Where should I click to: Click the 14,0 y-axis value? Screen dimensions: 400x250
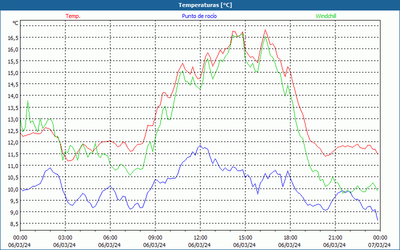[13, 96]
